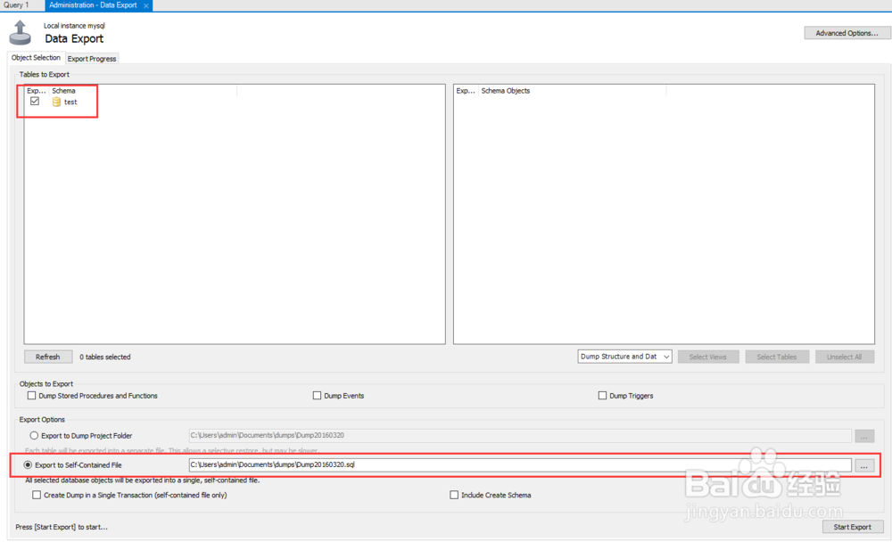Screen dimensions: 892x542
Task: Switch to Export Progress tab
Action: 92,59
